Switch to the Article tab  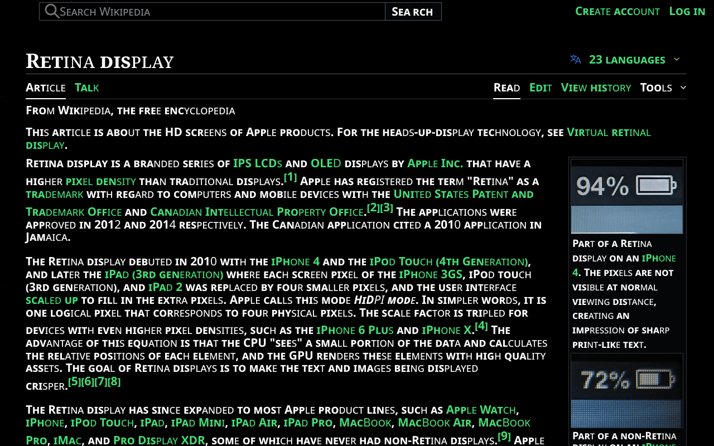[x=46, y=88]
